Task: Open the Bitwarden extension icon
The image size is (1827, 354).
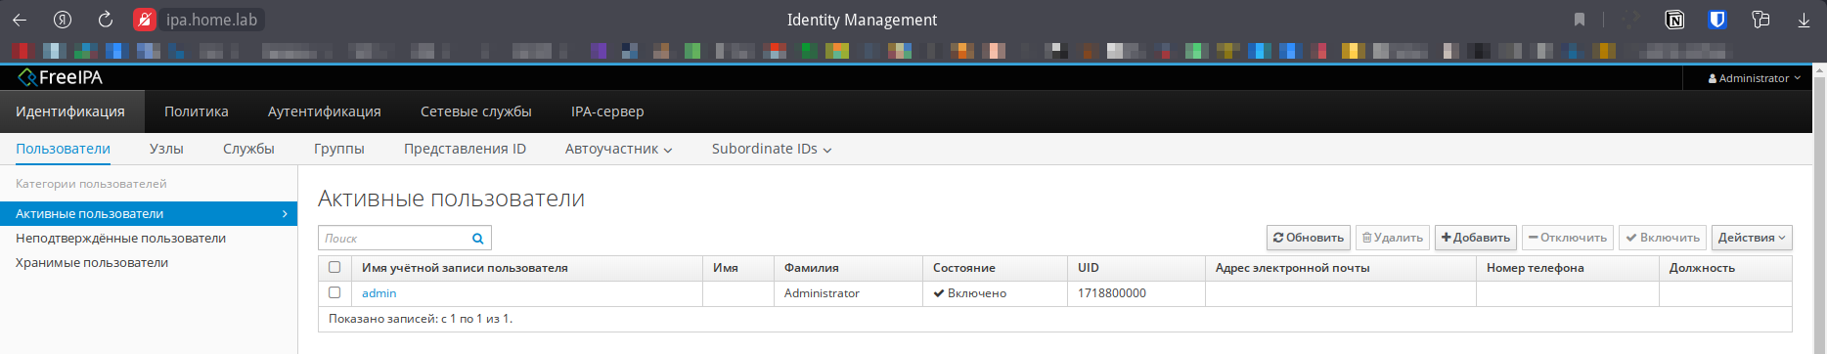Action: click(x=1717, y=20)
